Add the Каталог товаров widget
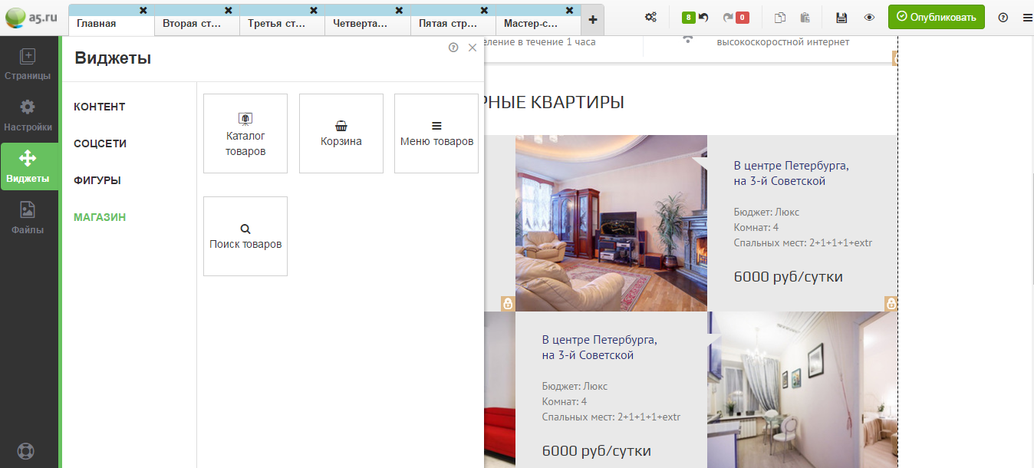 coord(245,133)
